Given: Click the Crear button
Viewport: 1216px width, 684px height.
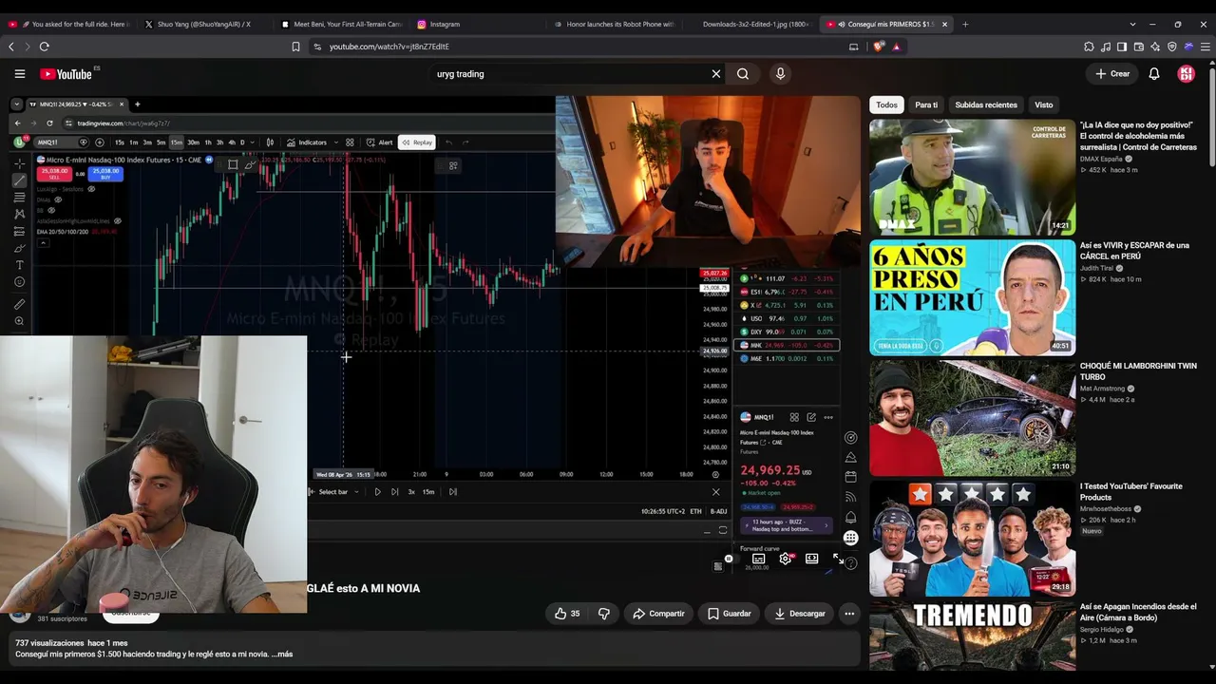Looking at the screenshot, I should (x=1112, y=74).
